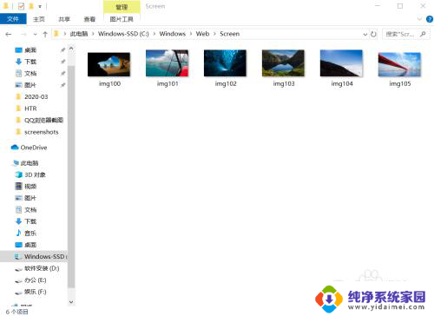Screen dimensions: 434x316
Task: Open 图片 under 此电脑
Action: pyautogui.click(x=30, y=198)
